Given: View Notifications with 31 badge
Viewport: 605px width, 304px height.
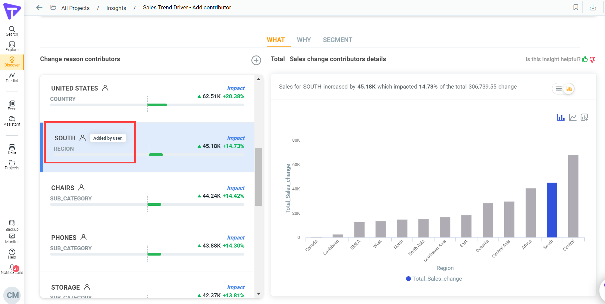Looking at the screenshot, I should click(12, 269).
